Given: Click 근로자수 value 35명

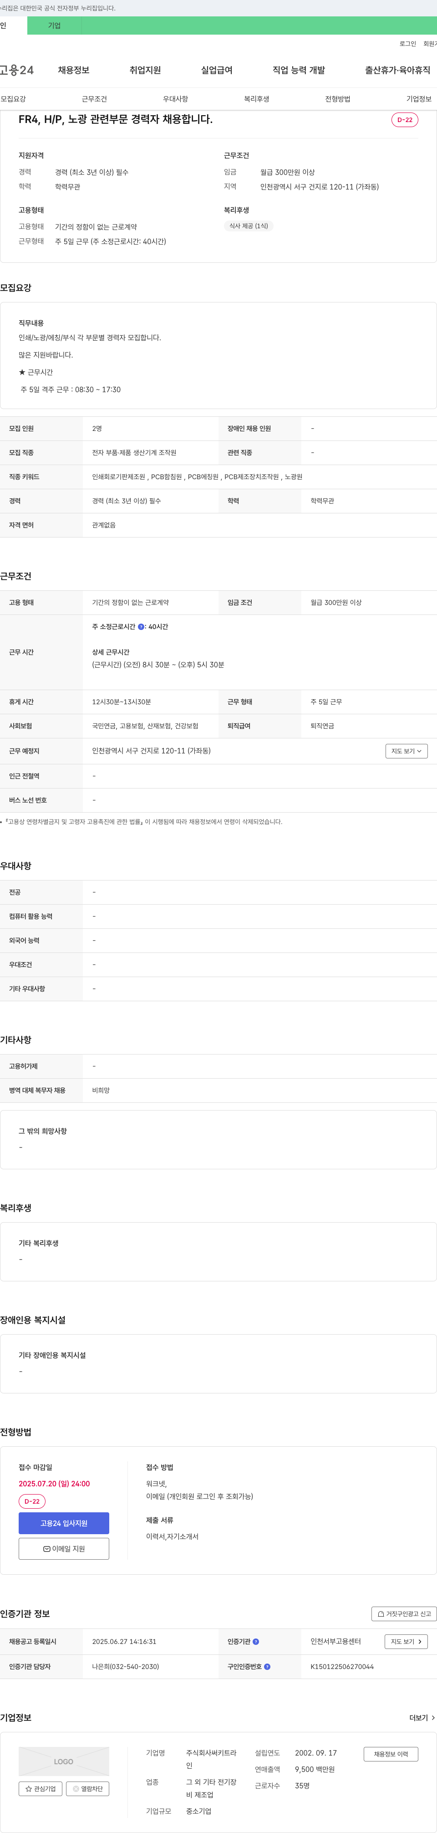Looking at the screenshot, I should point(302,1785).
